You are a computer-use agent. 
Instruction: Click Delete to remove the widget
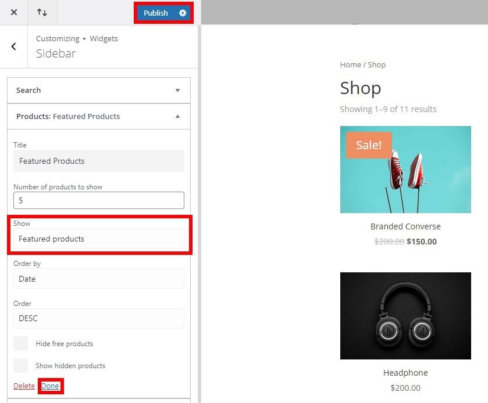[x=24, y=386]
